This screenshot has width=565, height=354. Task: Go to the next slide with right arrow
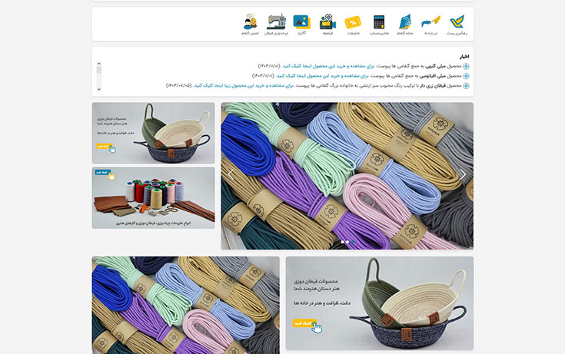click(x=463, y=174)
